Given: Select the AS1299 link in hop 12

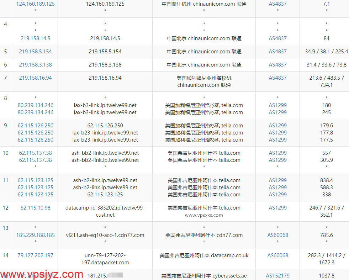Looking at the screenshot, I should pos(277,207).
